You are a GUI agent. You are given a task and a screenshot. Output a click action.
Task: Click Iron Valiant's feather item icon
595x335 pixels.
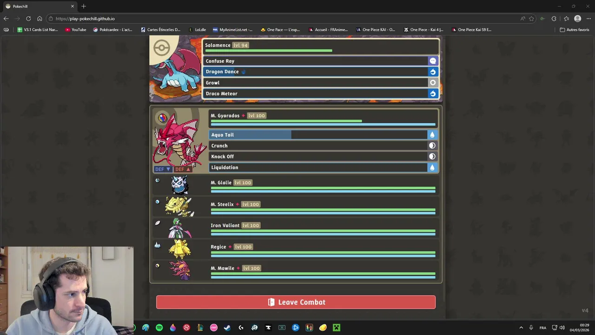157,223
